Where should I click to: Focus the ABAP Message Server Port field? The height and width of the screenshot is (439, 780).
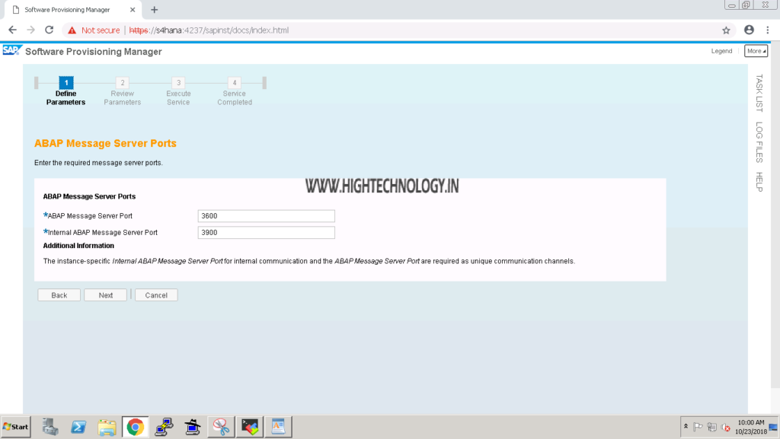pos(266,216)
